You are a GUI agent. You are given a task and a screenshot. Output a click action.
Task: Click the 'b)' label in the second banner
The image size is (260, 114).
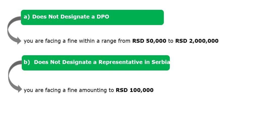click(27, 62)
